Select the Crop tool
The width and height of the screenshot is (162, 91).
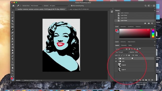coord(12,24)
